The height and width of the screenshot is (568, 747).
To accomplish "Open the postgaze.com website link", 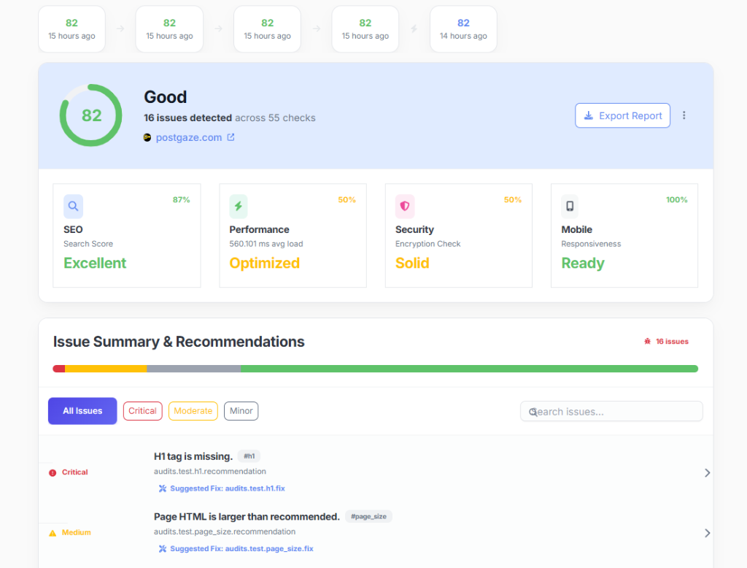I will pos(190,137).
